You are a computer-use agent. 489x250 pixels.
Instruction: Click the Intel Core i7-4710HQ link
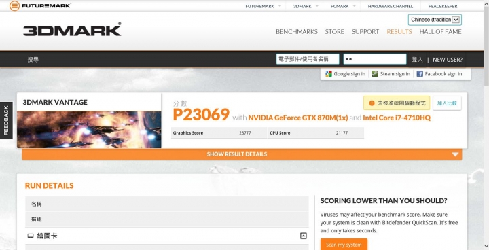click(397, 118)
